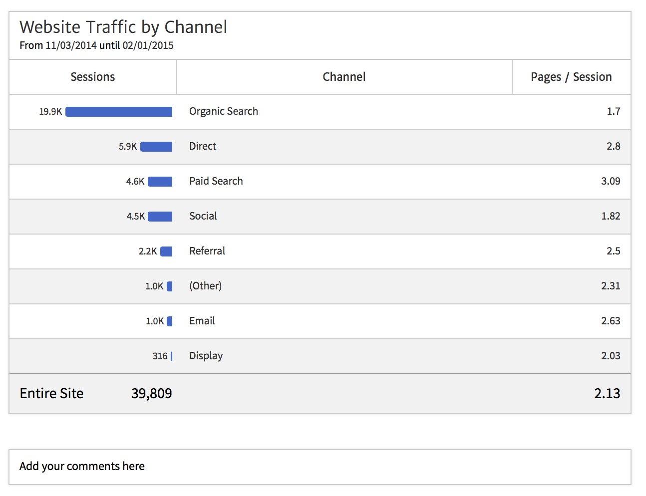Select the Email channel label

[202, 321]
